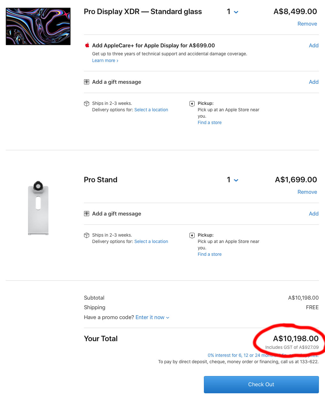This screenshot has height=400, width=325.
Task: Open the Pro Display XDR quantity dropdown
Action: [232, 12]
